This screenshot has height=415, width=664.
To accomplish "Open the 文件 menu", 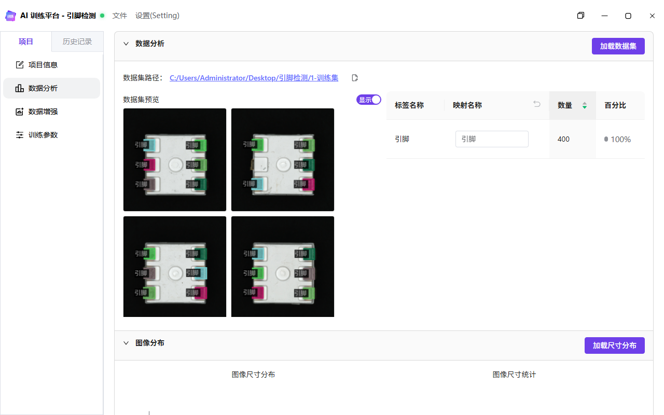I will pyautogui.click(x=120, y=16).
